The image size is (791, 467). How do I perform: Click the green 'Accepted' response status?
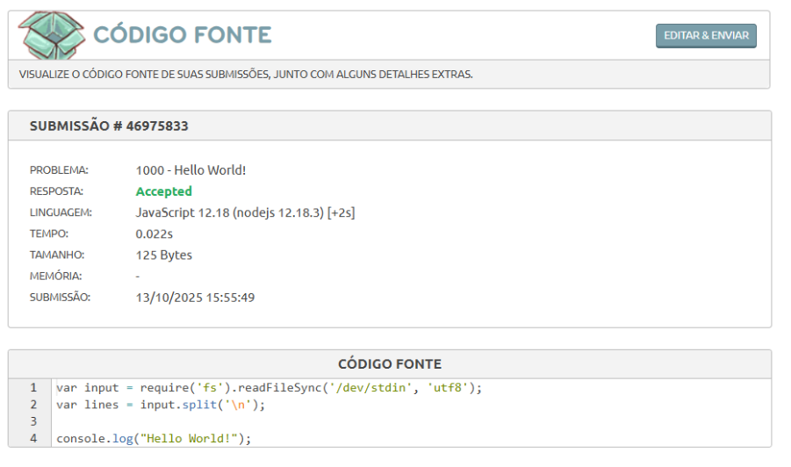click(x=164, y=191)
